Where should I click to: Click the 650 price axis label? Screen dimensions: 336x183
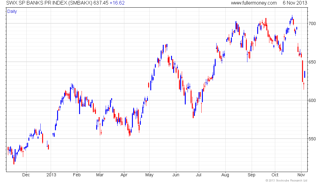point(312,62)
